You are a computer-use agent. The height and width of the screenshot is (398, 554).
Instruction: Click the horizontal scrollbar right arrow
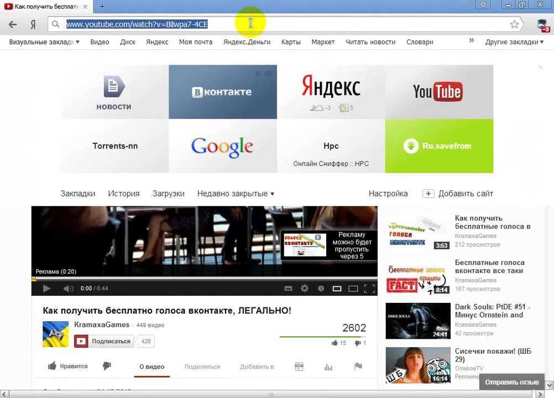click(x=541, y=394)
